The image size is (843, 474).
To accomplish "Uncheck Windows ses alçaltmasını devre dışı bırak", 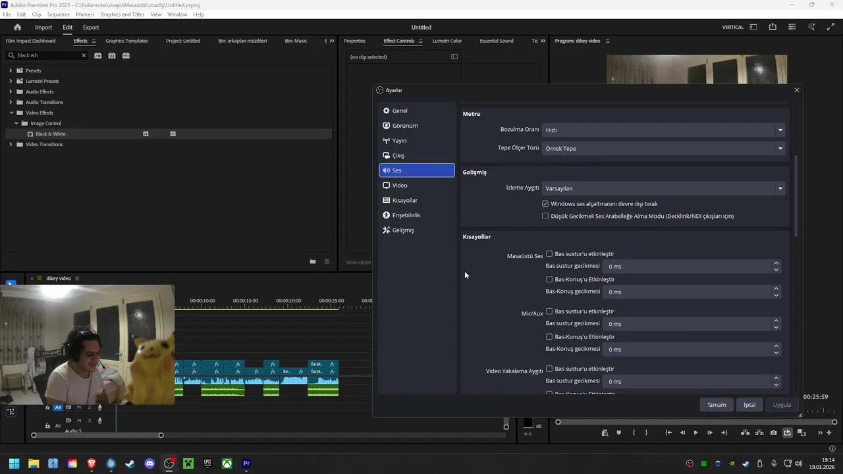I will (545, 203).
